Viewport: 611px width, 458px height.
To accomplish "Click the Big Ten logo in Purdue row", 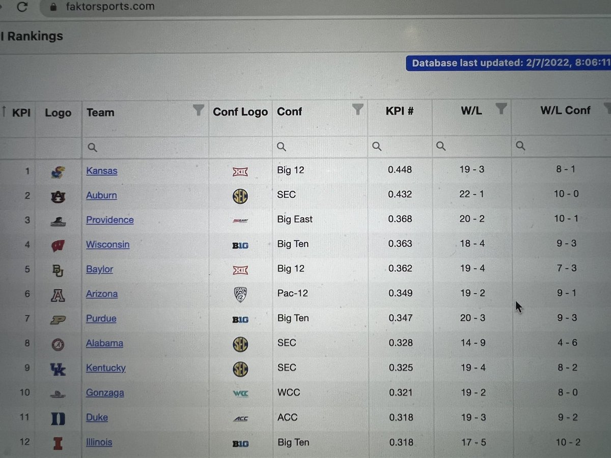I will (240, 319).
